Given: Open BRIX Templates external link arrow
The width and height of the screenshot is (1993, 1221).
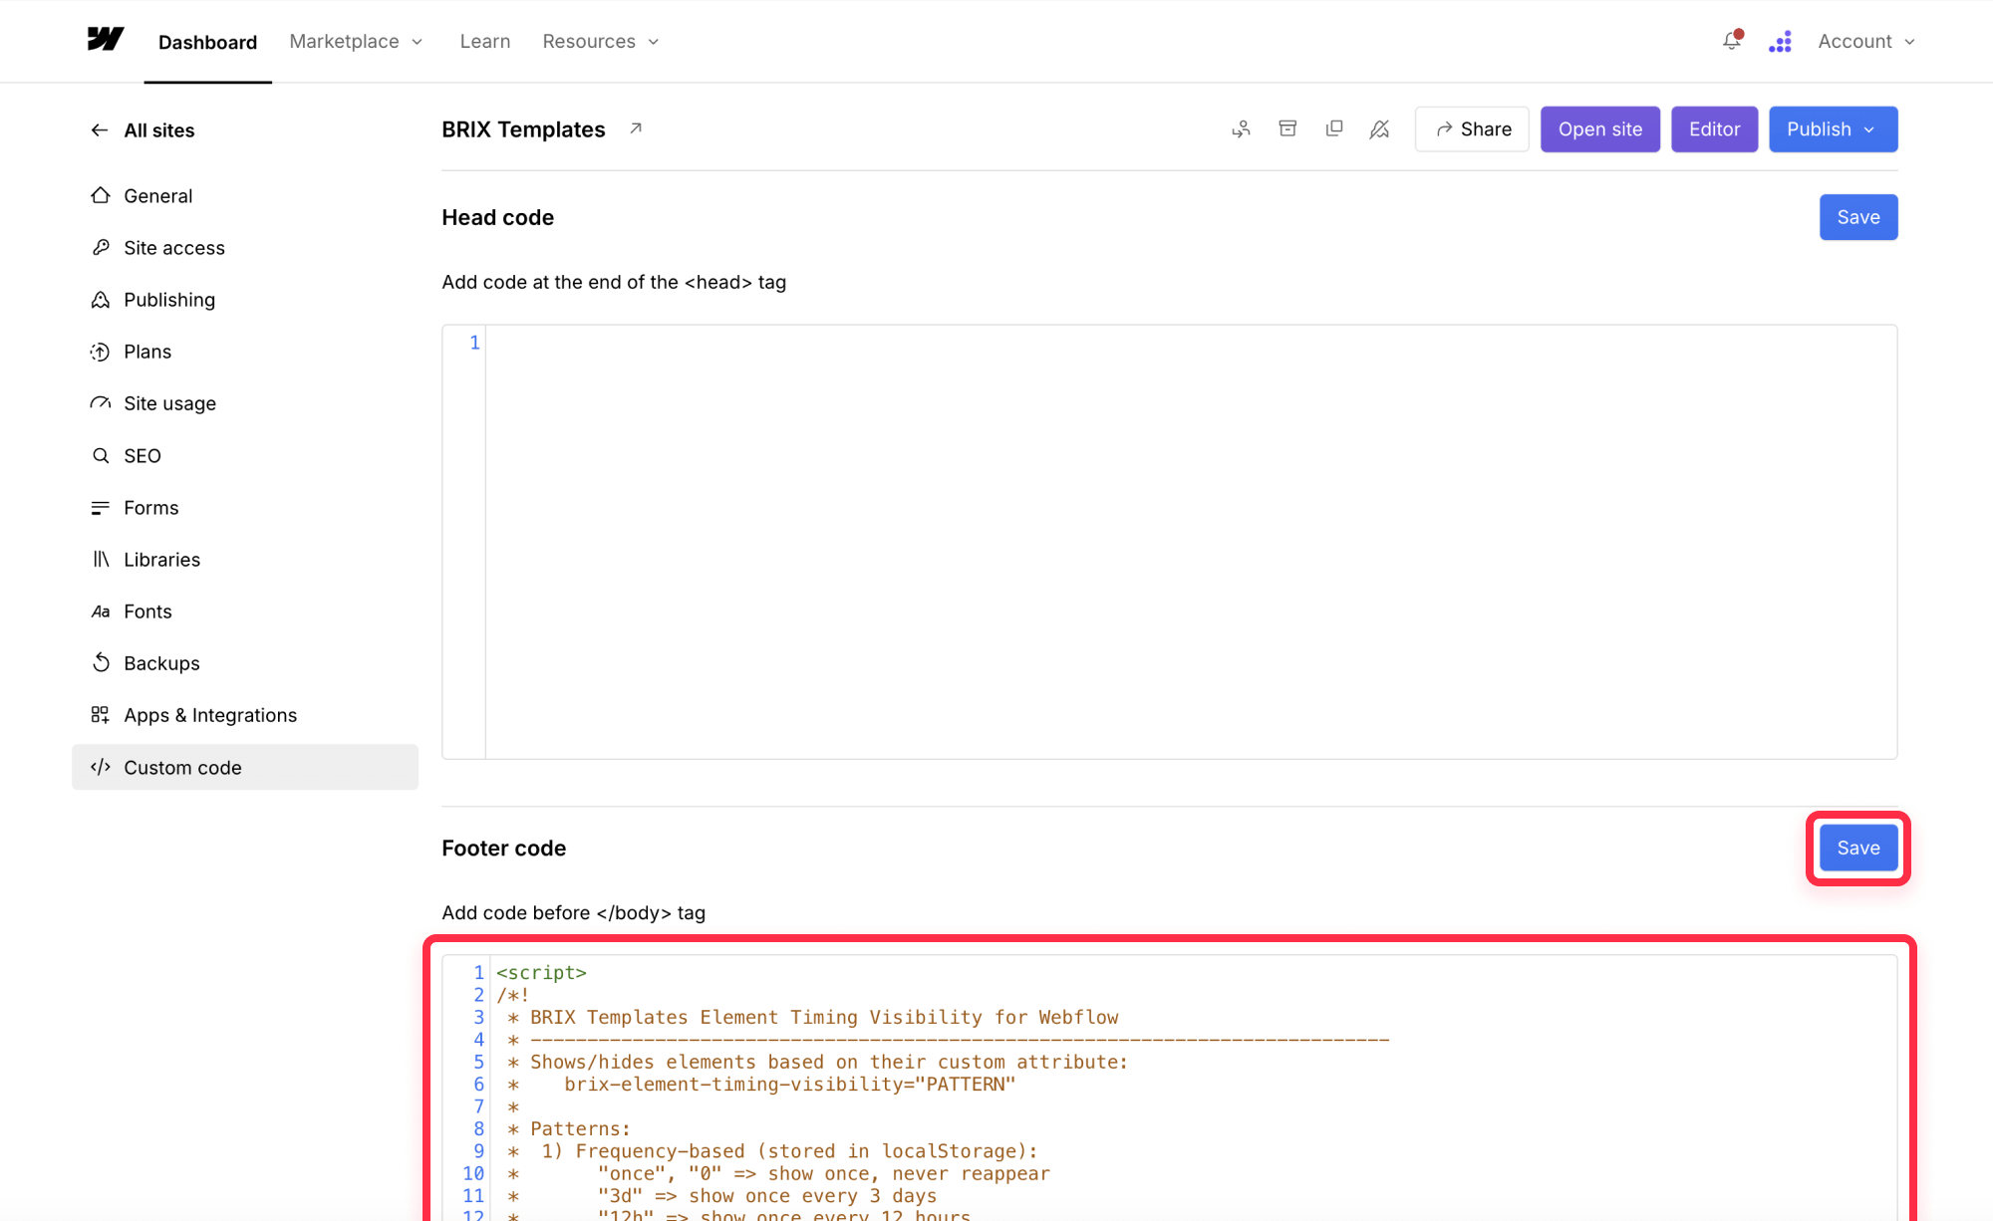Looking at the screenshot, I should [636, 128].
